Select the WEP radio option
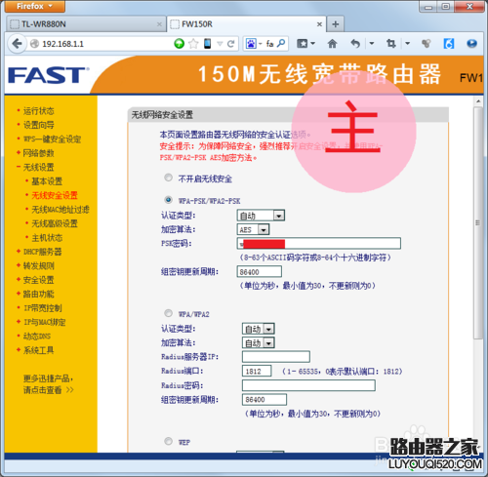Screen dimensions: 488x477 (x=168, y=441)
